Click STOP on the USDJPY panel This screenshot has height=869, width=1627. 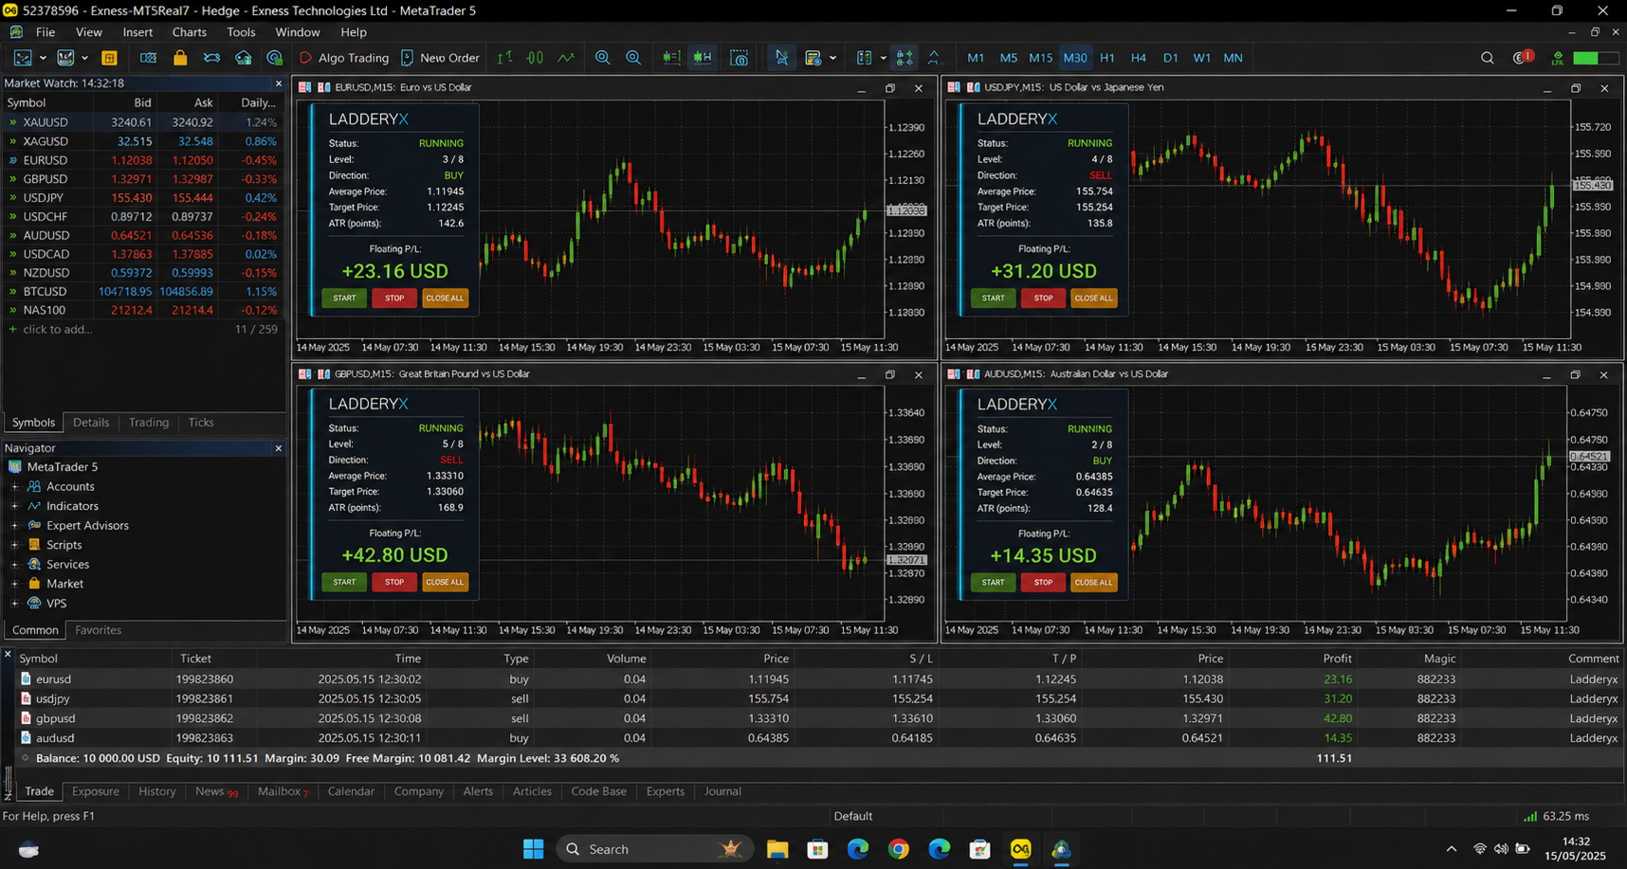(1043, 298)
